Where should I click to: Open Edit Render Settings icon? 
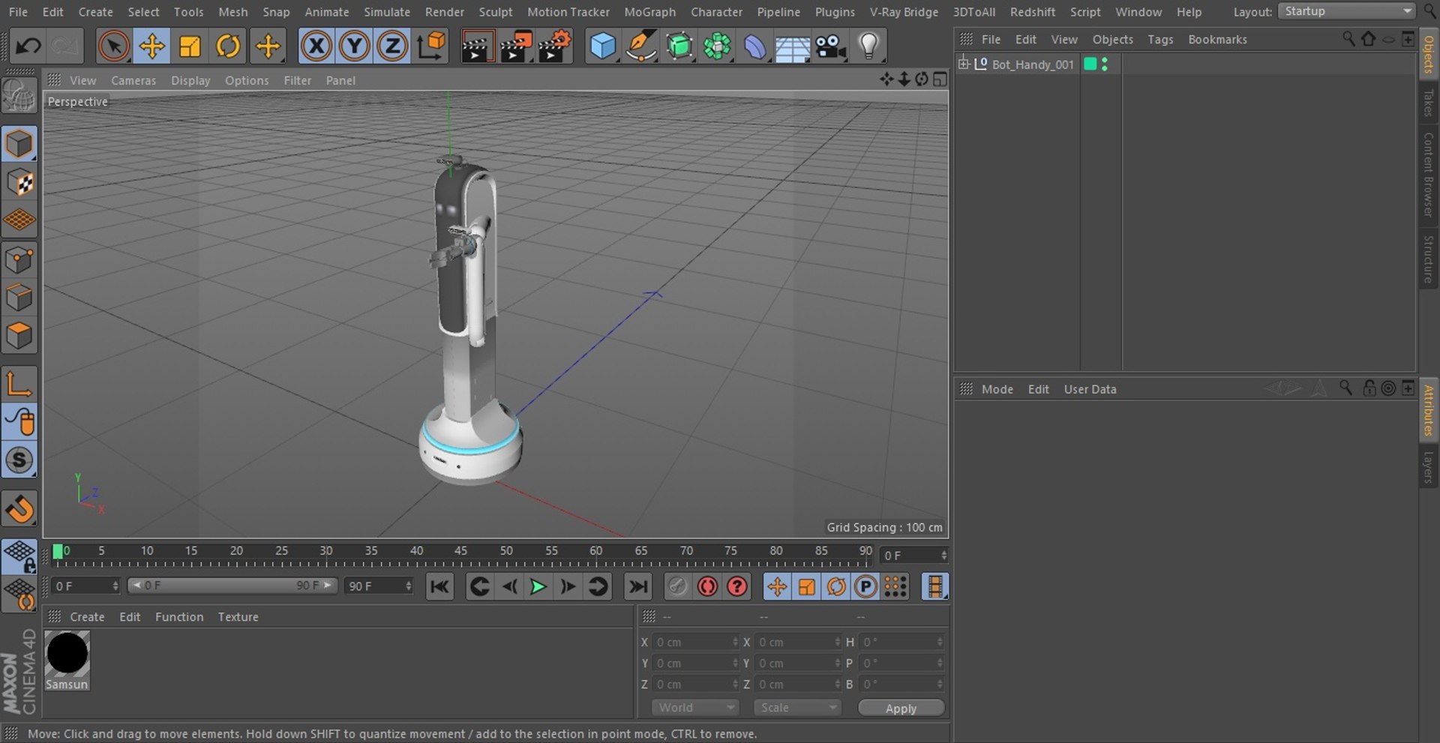555,46
